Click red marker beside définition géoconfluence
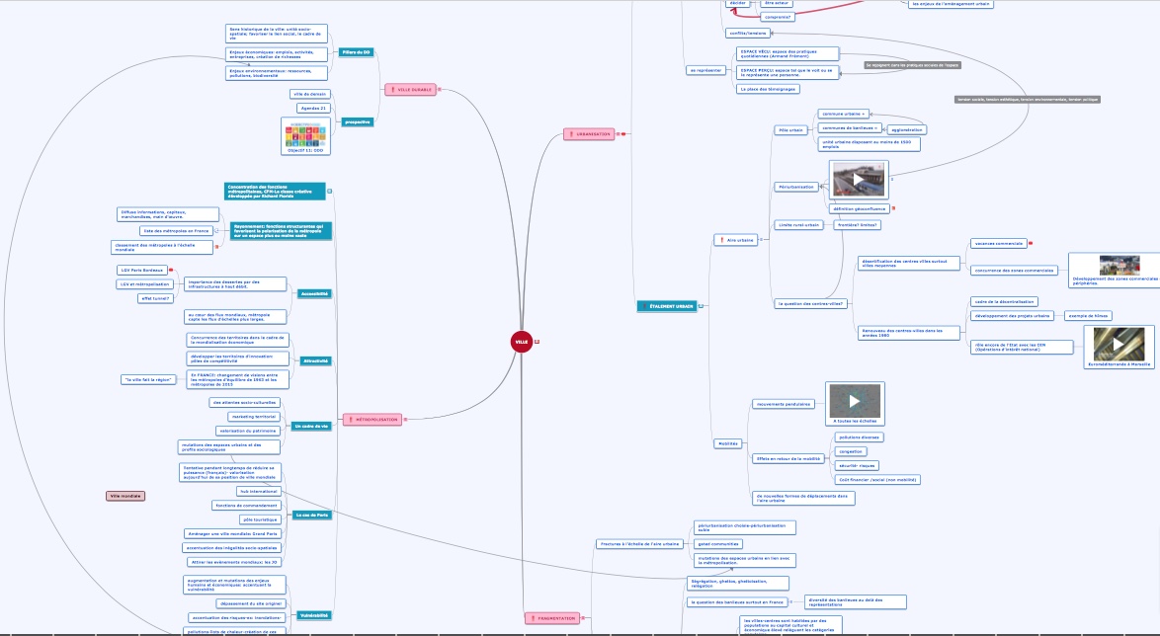Viewport: 1160px width, 636px height. click(x=893, y=208)
